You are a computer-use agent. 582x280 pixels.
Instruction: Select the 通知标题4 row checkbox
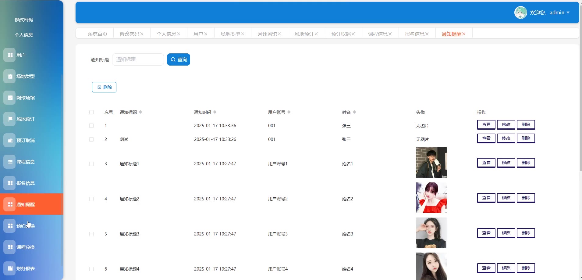pyautogui.click(x=91, y=269)
